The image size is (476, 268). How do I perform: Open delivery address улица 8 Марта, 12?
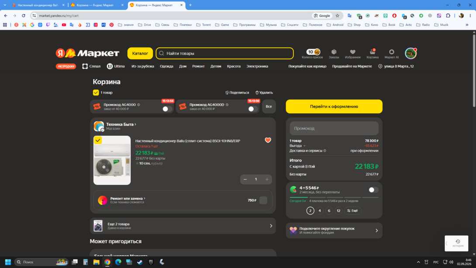click(396, 66)
